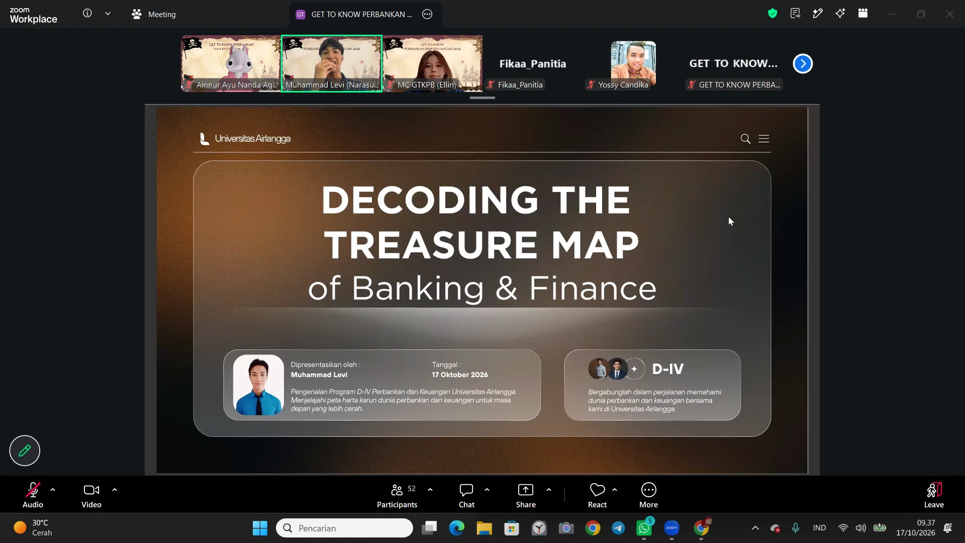Expand participants options arrow
This screenshot has height=543, width=965.
(x=430, y=490)
